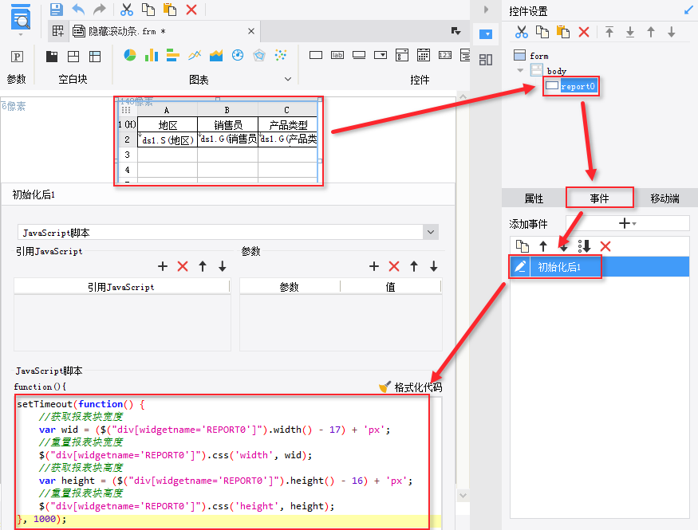Add a referenced JavaScript with plus button

tap(163, 266)
